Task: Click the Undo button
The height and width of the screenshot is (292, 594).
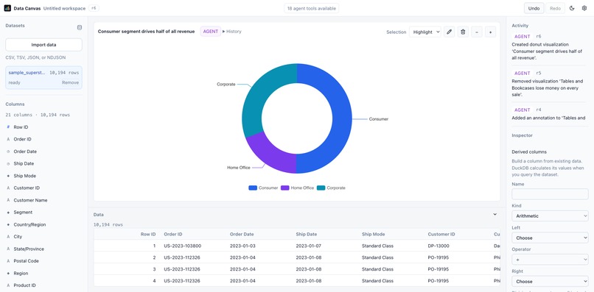Action: 534,8
